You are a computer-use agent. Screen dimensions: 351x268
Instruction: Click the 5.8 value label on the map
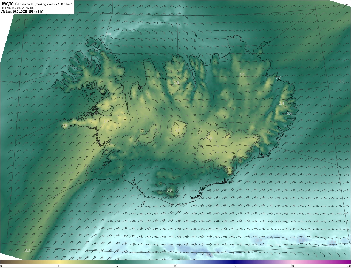click(x=278, y=78)
